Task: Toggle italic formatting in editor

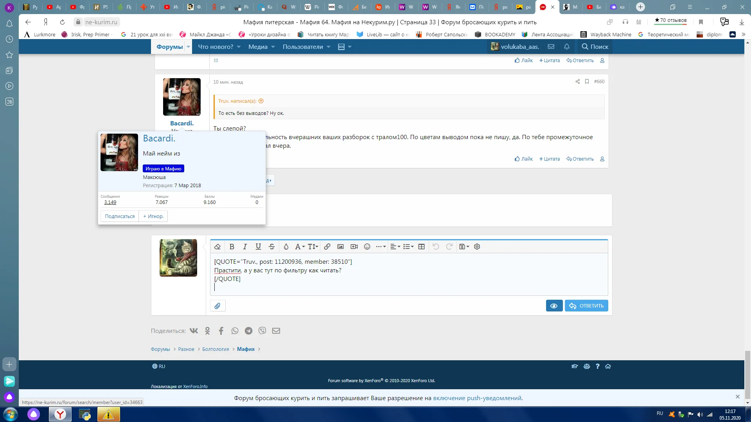Action: (245, 247)
